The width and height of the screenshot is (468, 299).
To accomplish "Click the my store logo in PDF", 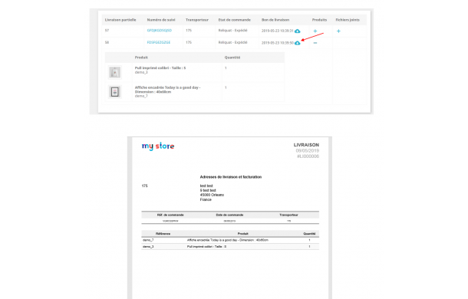I will pyautogui.click(x=158, y=146).
